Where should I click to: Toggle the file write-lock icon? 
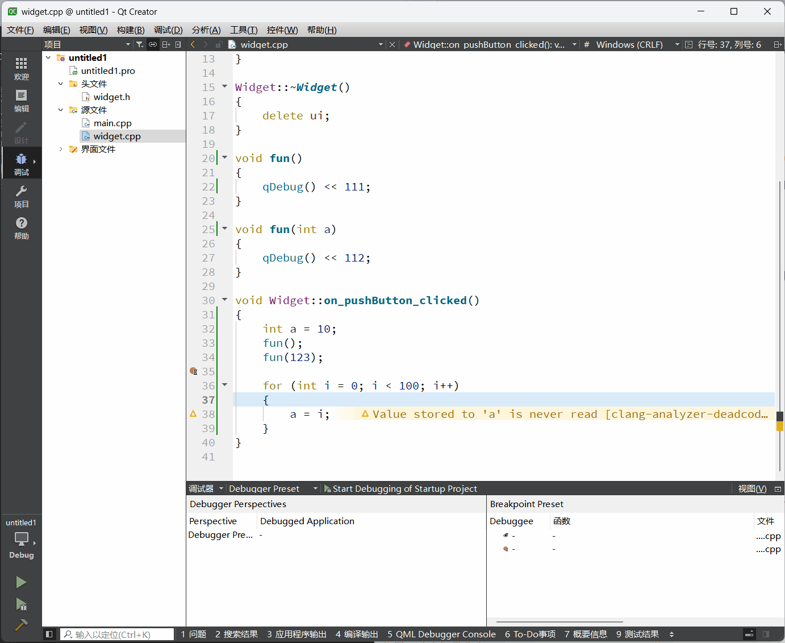point(218,44)
